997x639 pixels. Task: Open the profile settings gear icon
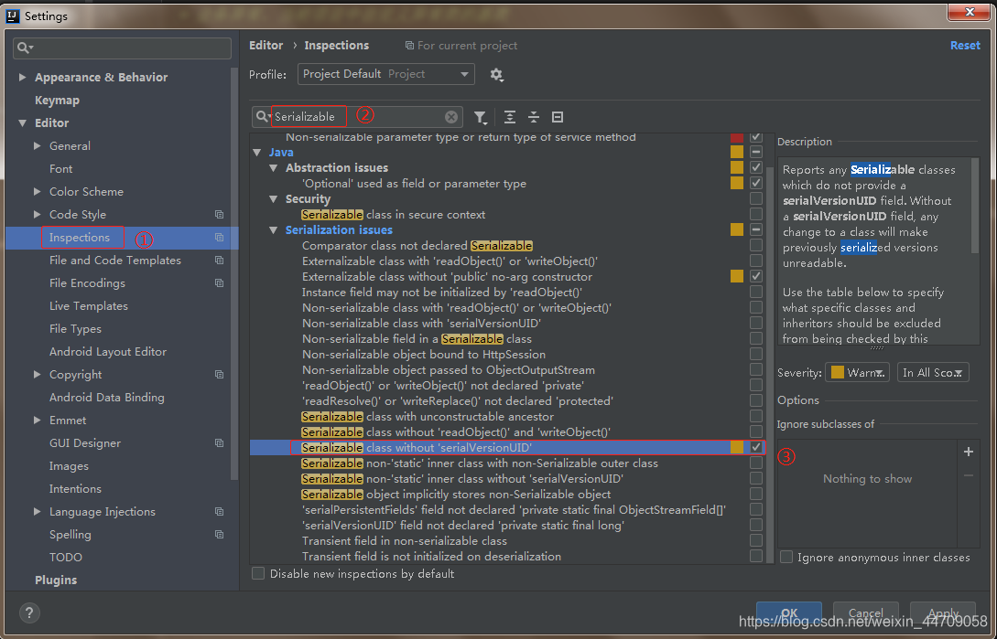pos(496,74)
